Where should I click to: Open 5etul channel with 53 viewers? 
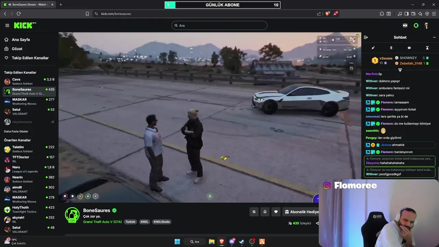[29, 111]
